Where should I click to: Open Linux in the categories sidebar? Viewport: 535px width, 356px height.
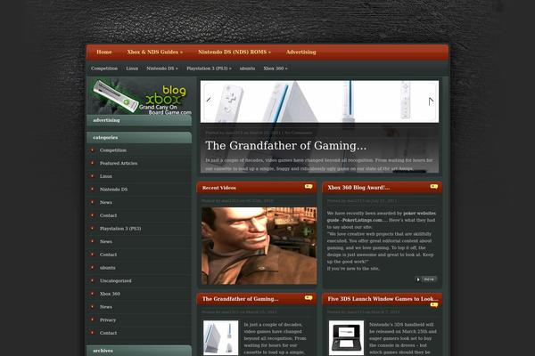click(x=106, y=176)
